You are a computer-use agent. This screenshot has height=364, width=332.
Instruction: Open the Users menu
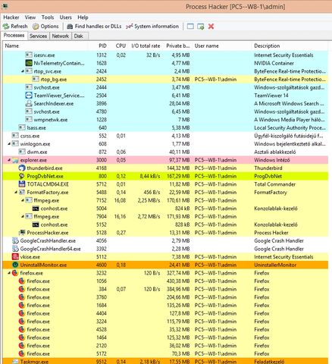[65, 17]
